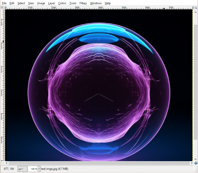Click the horizontal scrollbar right arrow

pyautogui.click(x=191, y=163)
